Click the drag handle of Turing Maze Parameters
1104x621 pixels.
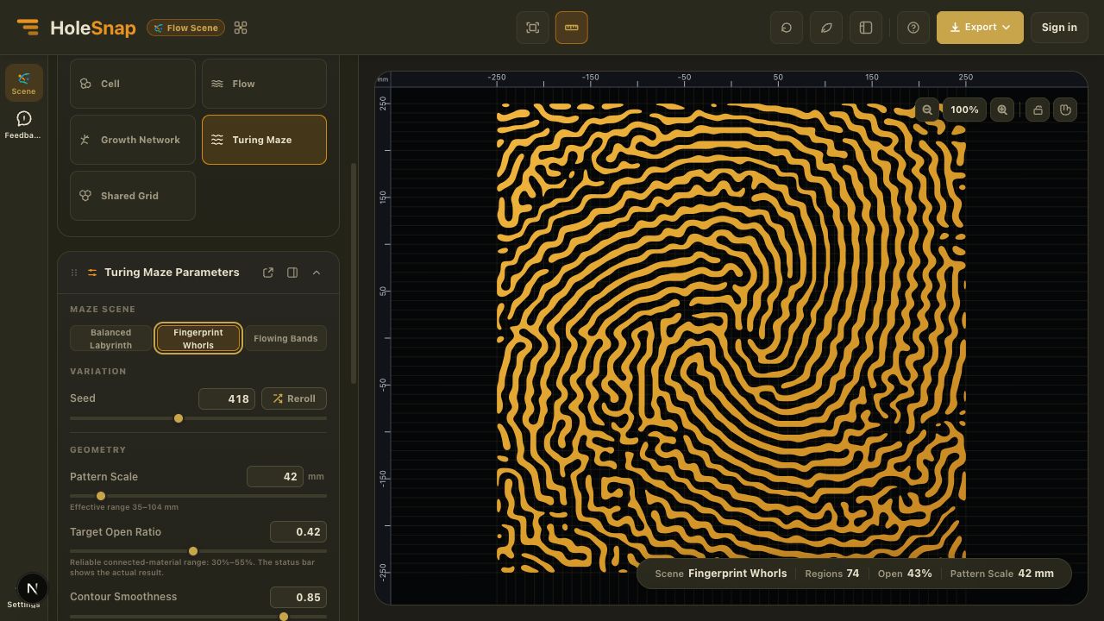74,273
